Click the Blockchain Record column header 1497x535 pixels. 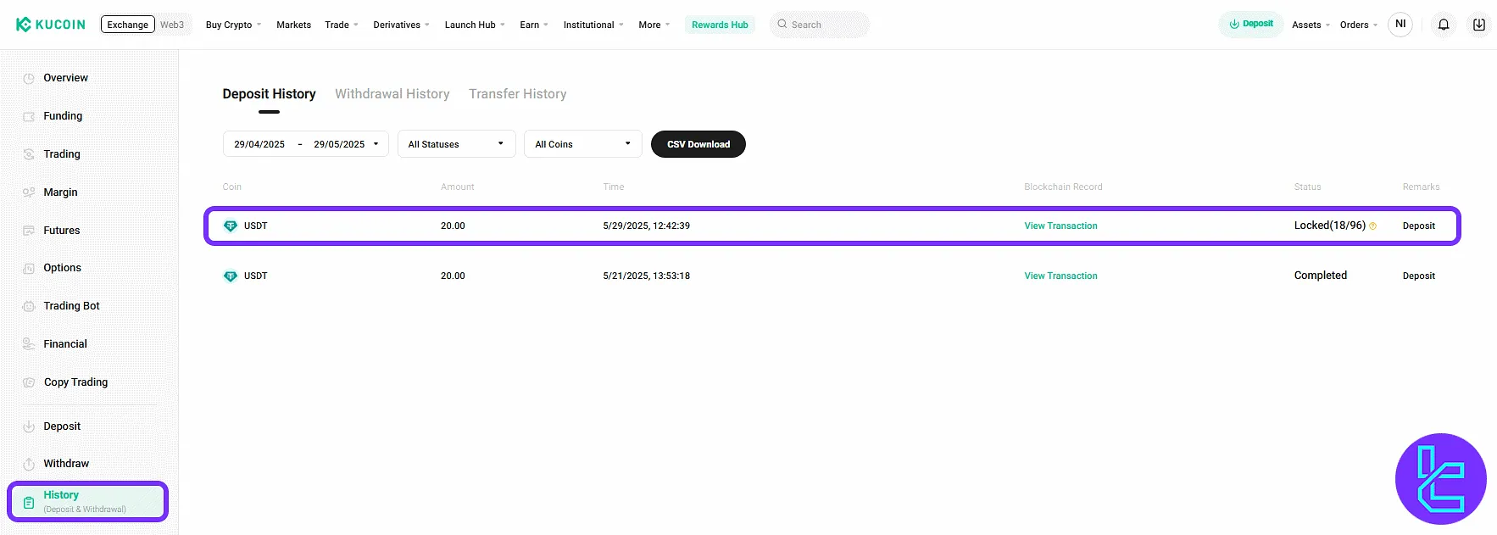click(1063, 187)
